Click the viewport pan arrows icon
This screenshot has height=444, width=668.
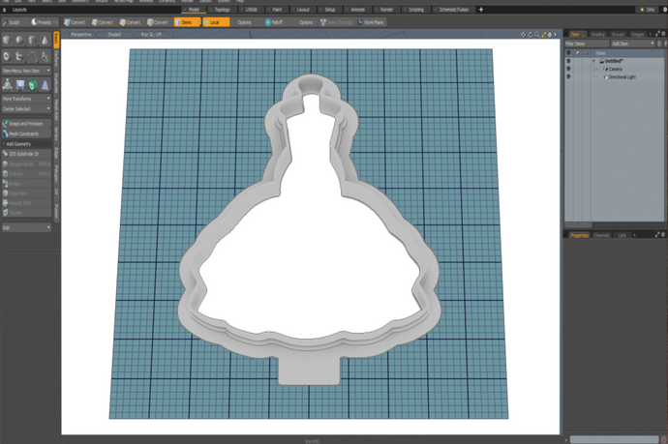coord(523,35)
